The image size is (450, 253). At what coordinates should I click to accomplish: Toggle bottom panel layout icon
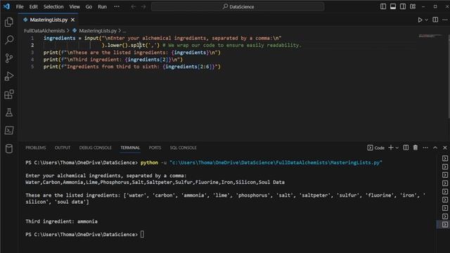coord(393,6)
